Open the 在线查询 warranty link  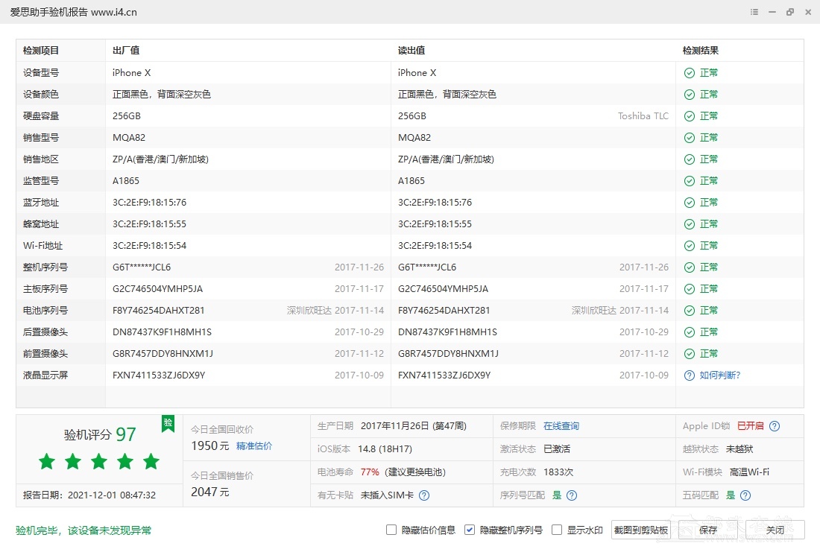(x=561, y=426)
